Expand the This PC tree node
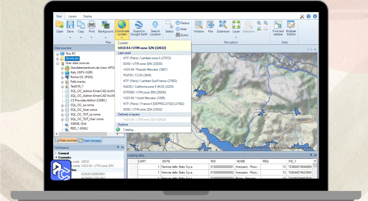The image size is (368, 201). (x=57, y=54)
